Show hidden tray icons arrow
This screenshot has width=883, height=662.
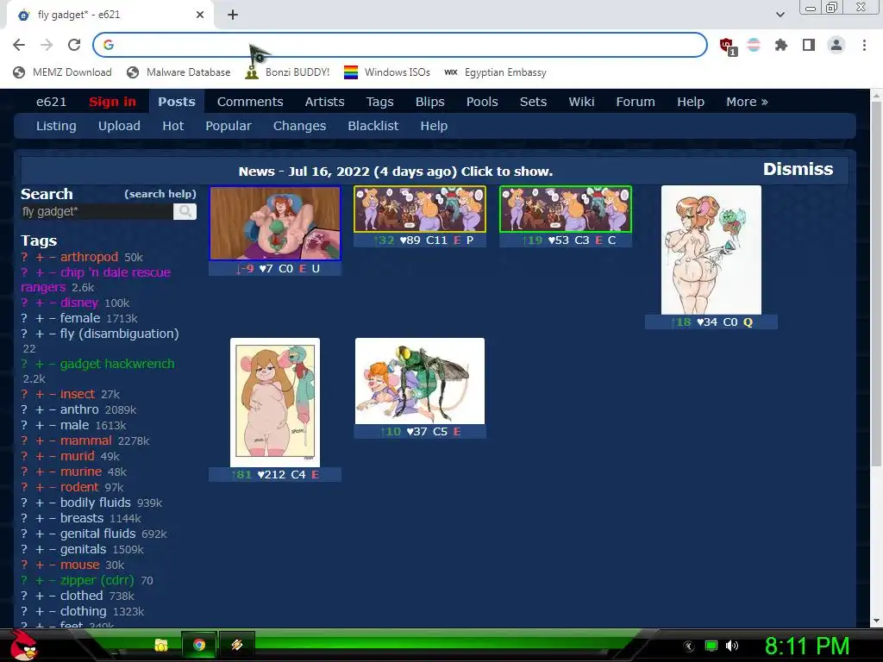pos(689,646)
